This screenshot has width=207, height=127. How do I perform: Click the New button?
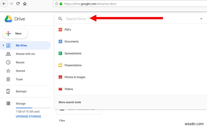pos(15,34)
